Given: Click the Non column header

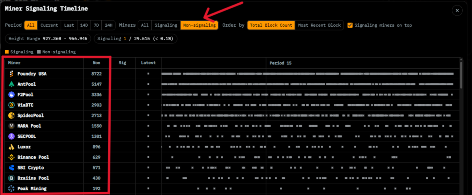Looking at the screenshot, I should click(96, 63).
